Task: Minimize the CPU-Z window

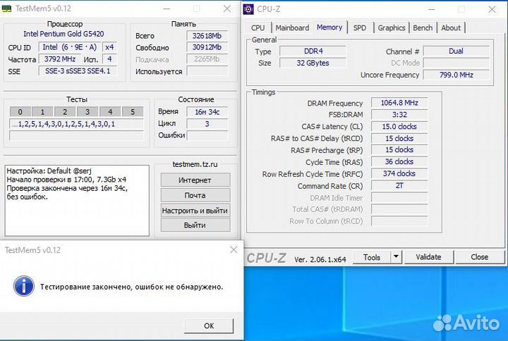Action: (x=431, y=10)
